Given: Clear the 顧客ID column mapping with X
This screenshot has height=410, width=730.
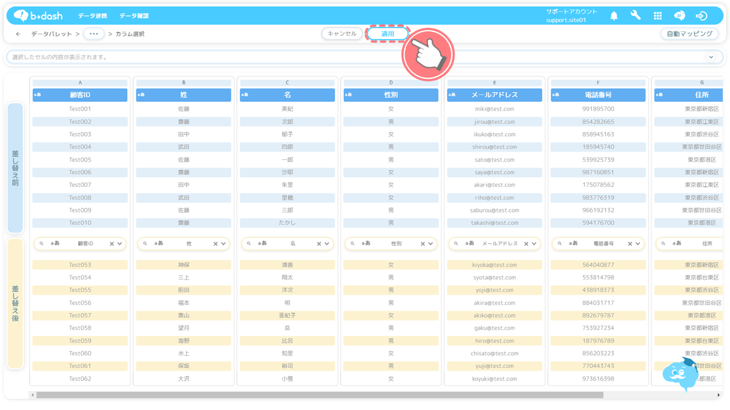Looking at the screenshot, I should click(x=112, y=244).
